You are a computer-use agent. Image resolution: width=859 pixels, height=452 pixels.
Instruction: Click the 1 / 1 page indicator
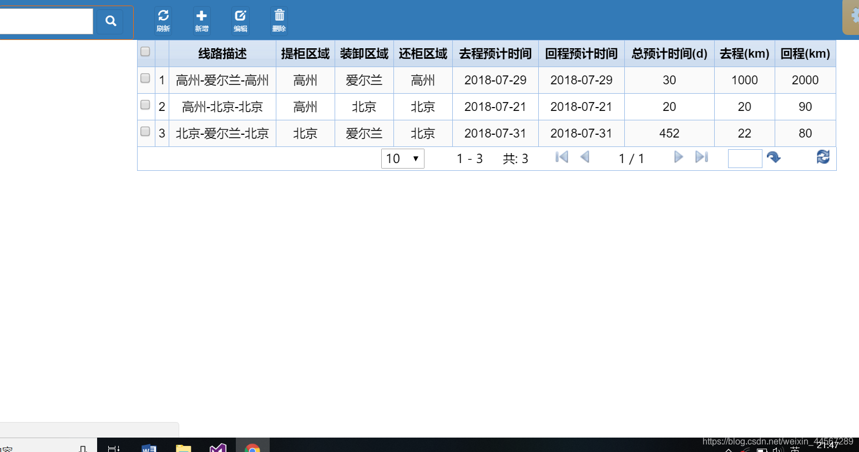[x=631, y=159]
